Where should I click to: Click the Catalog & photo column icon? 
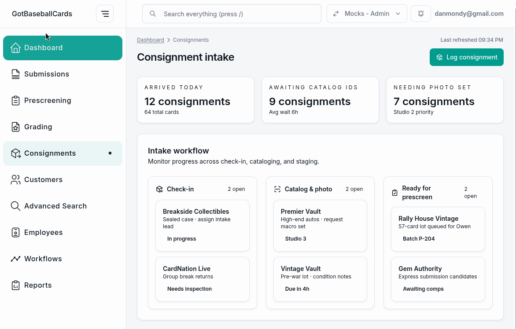point(277,189)
